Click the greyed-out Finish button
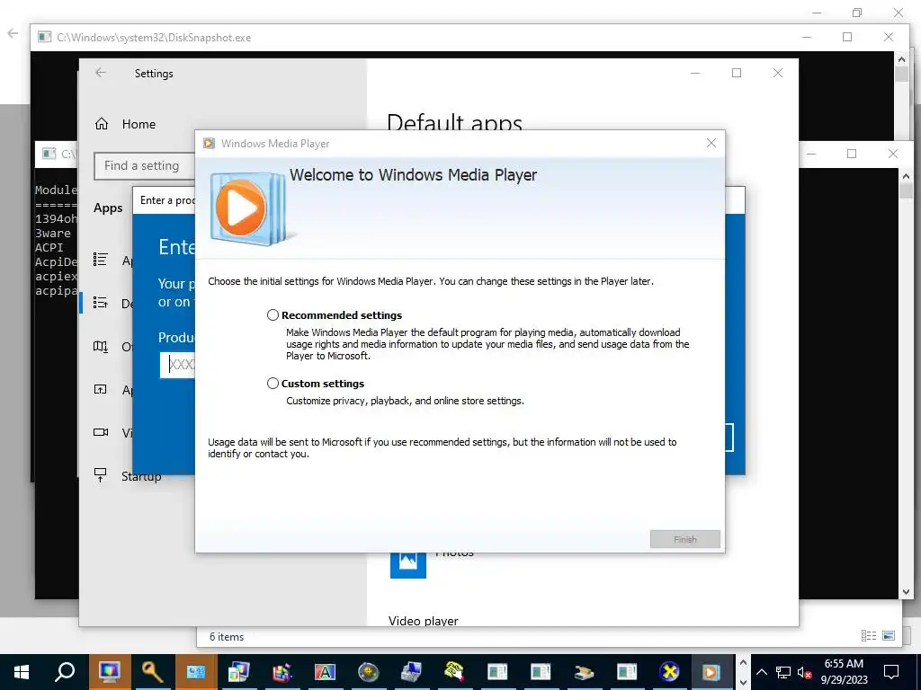Image resolution: width=921 pixels, height=690 pixels. pos(684,539)
